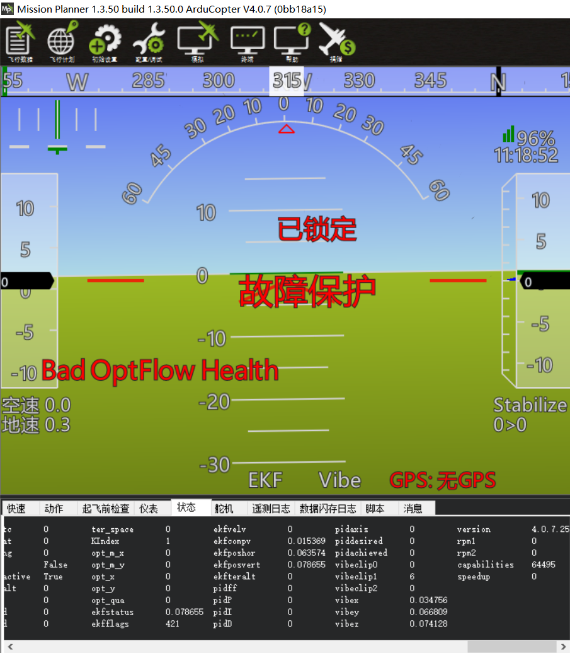The image size is (570, 653).
Task: Click the 315 heading indicator box
Action: [287, 81]
